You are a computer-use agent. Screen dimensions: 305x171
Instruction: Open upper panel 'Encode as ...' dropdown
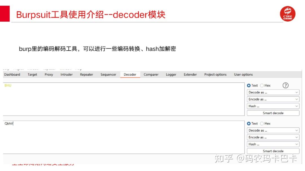click(273, 99)
